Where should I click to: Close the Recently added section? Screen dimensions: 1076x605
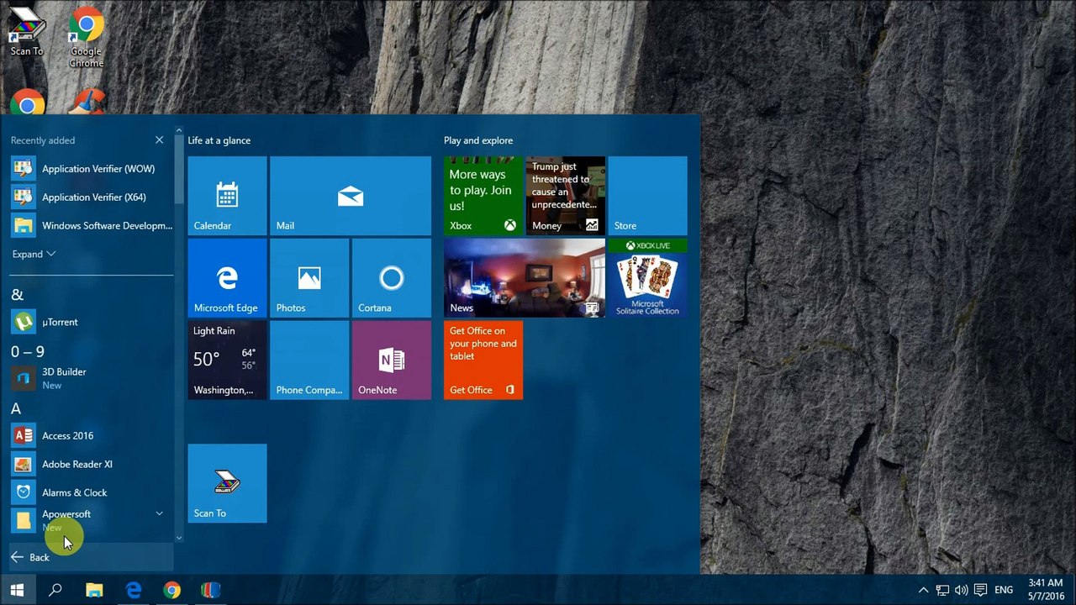(x=159, y=140)
